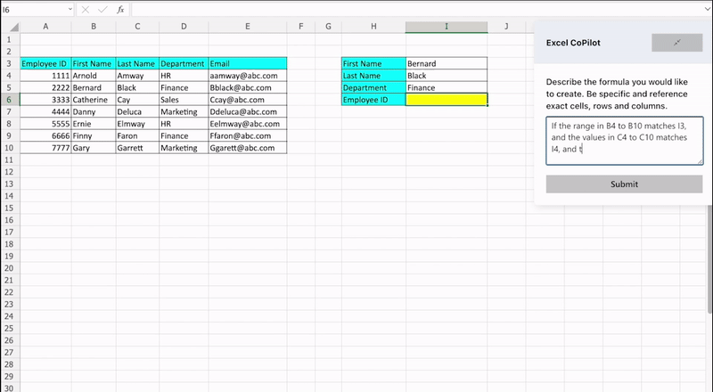Collapse the Excel CoPilot panel
This screenshot has width=713, height=392.
tap(676, 43)
